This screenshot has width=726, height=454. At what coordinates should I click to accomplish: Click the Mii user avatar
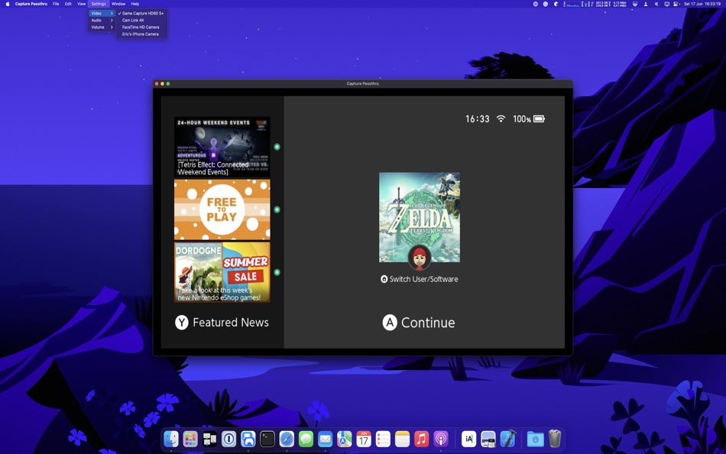(420, 258)
